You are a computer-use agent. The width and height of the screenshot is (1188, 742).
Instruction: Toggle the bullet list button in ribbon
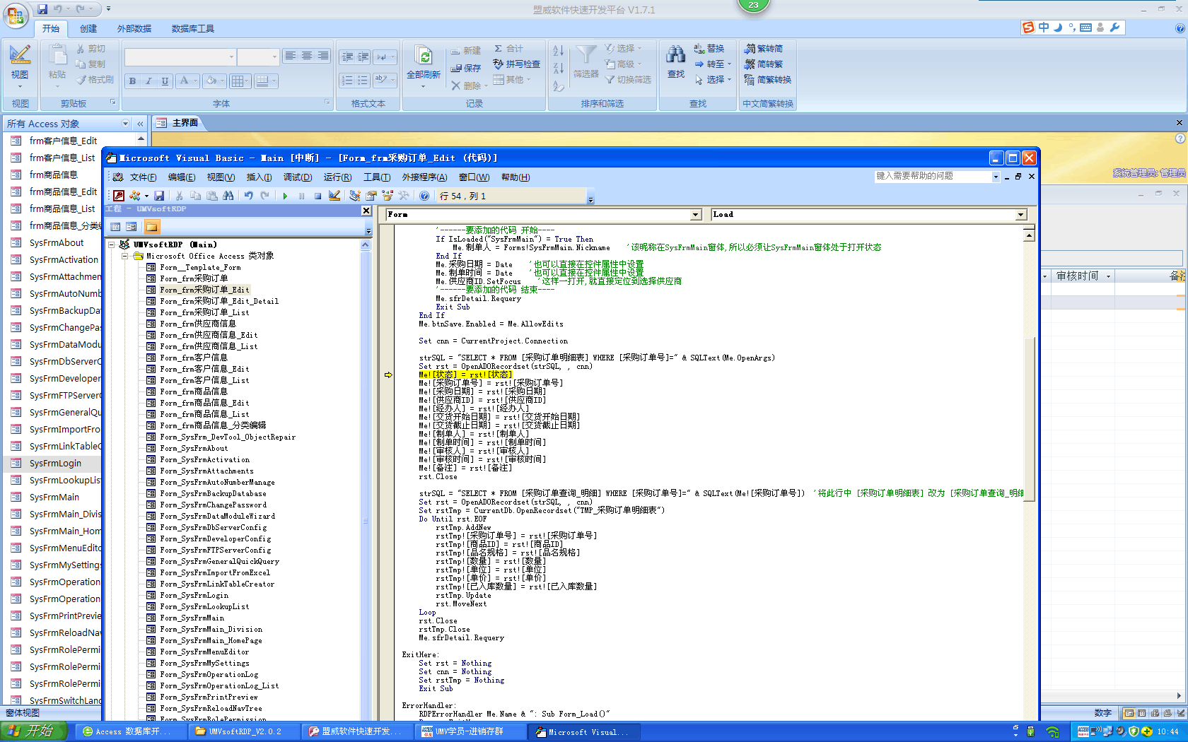[x=363, y=81]
